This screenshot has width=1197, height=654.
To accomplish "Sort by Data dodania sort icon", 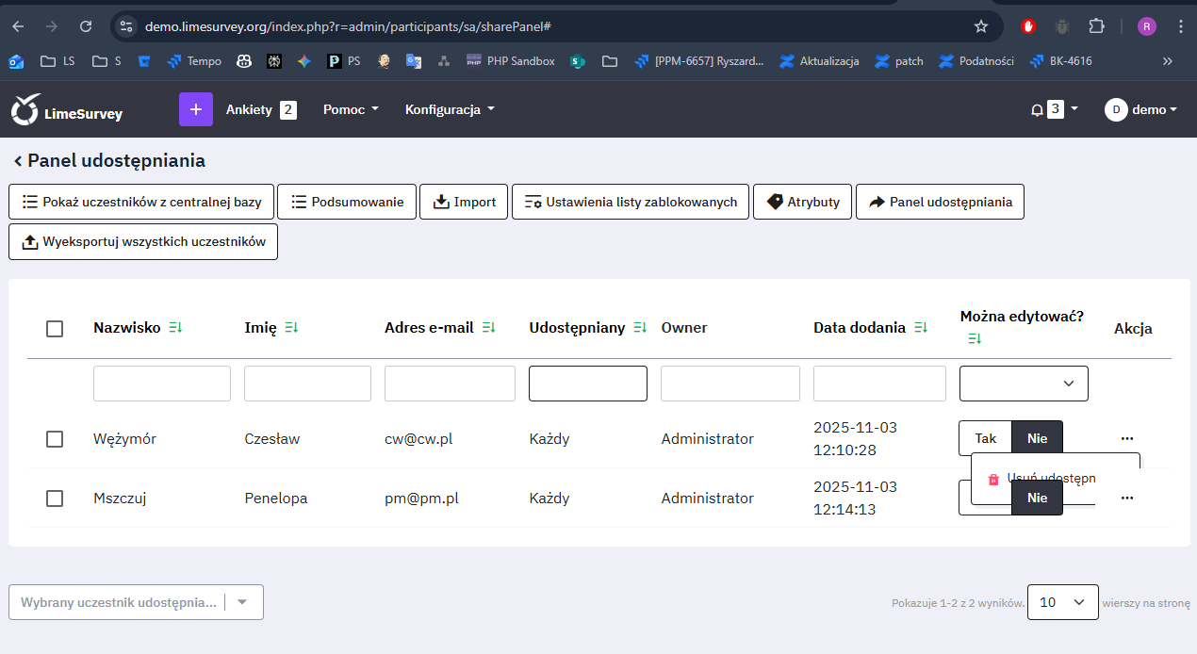I will [x=921, y=328].
